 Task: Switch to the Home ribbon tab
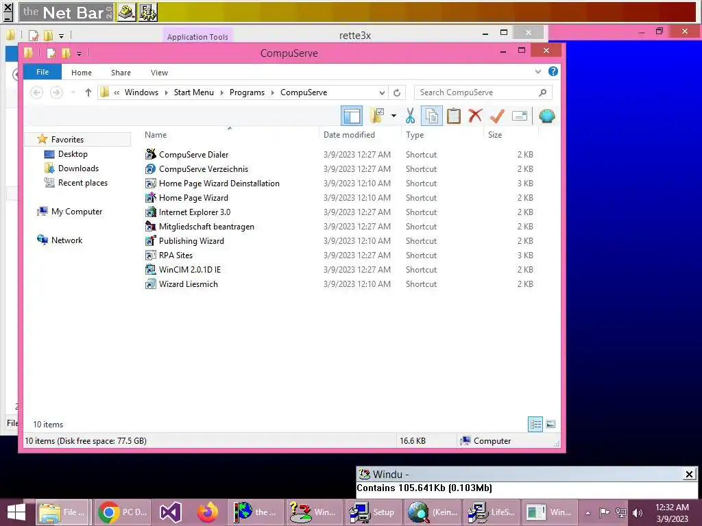[82, 73]
